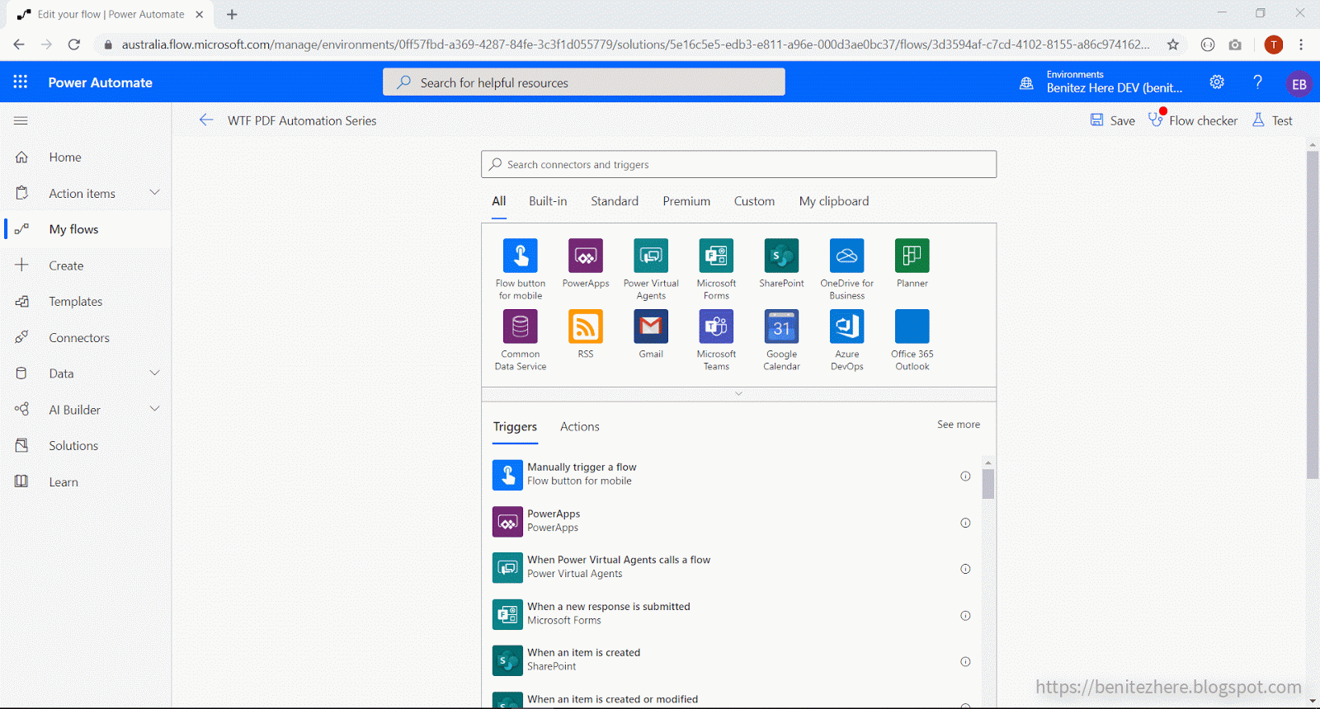Focus the Search for helpful resources box
The width and height of the screenshot is (1320, 709).
click(x=584, y=82)
